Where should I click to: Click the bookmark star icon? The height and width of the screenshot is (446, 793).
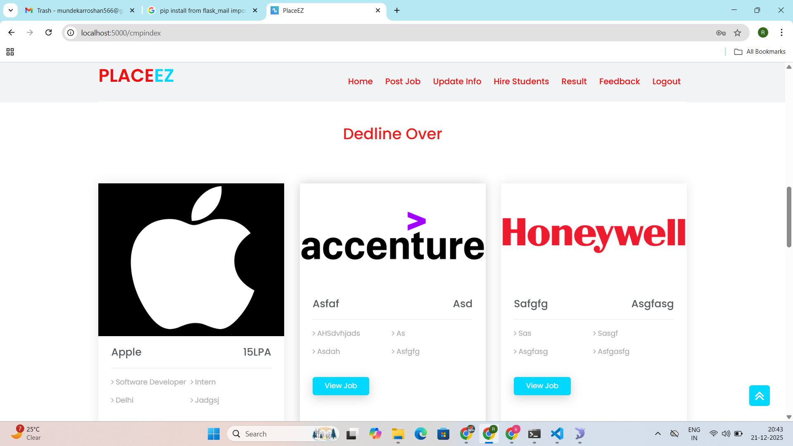(x=737, y=33)
